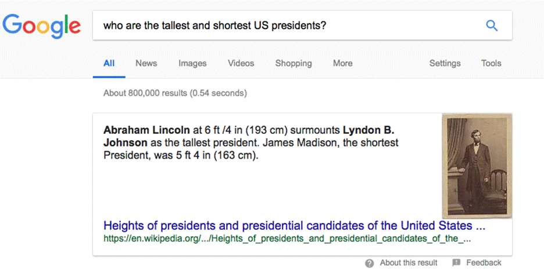The width and height of the screenshot is (544, 278).
Task: Go to the Videos tab
Action: (241, 63)
